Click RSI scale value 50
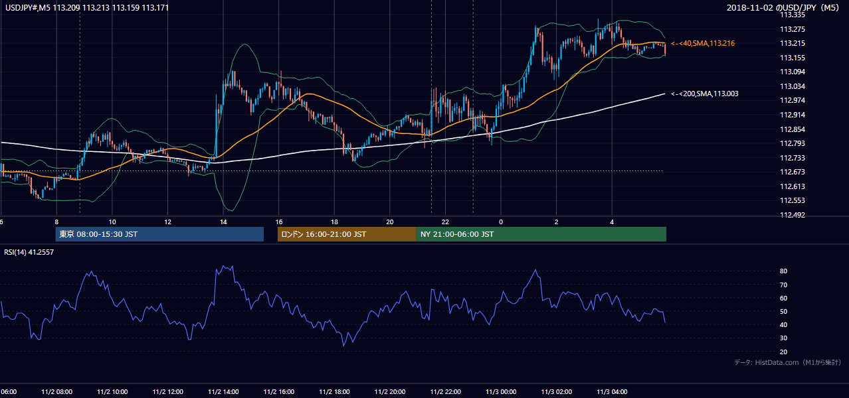This screenshot has width=849, height=398. click(783, 311)
